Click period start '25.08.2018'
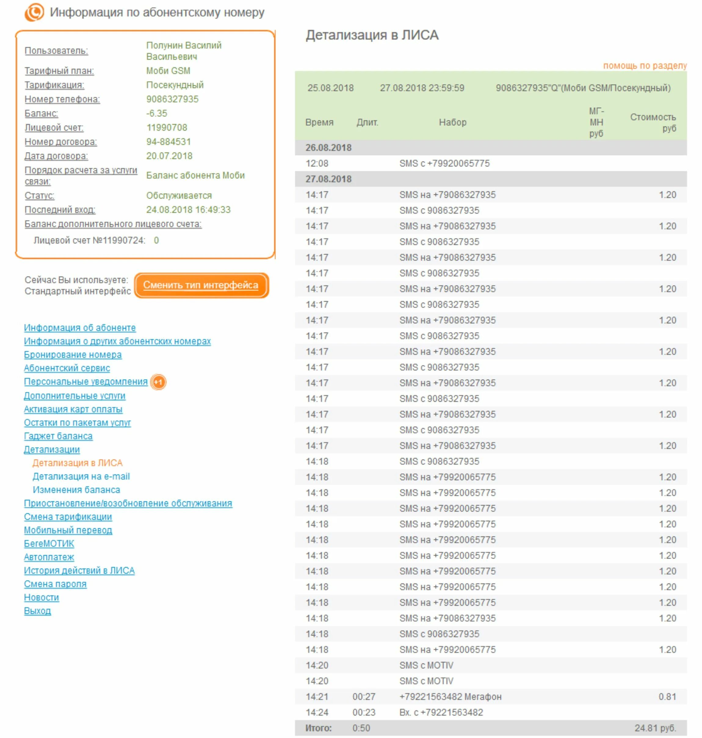This screenshot has height=738, width=702. pyautogui.click(x=331, y=88)
